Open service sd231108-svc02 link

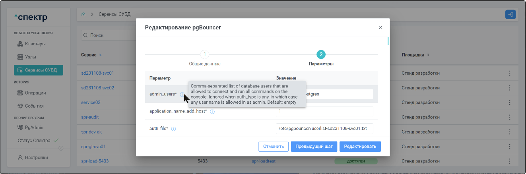(97, 88)
